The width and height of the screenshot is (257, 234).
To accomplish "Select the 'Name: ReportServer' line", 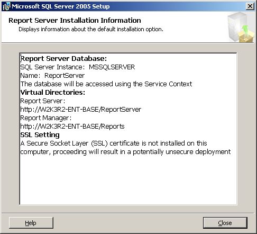I will (x=52, y=76).
